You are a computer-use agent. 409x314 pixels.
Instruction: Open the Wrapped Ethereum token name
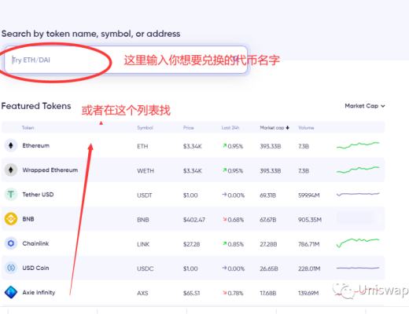[x=50, y=170]
